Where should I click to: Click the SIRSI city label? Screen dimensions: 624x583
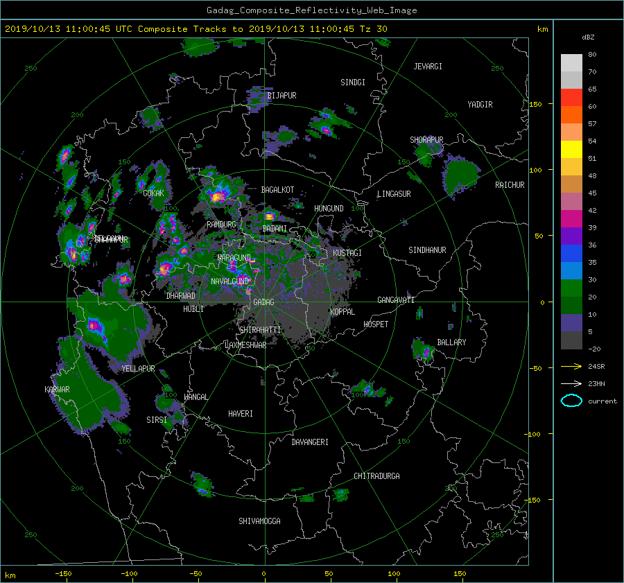(x=157, y=420)
